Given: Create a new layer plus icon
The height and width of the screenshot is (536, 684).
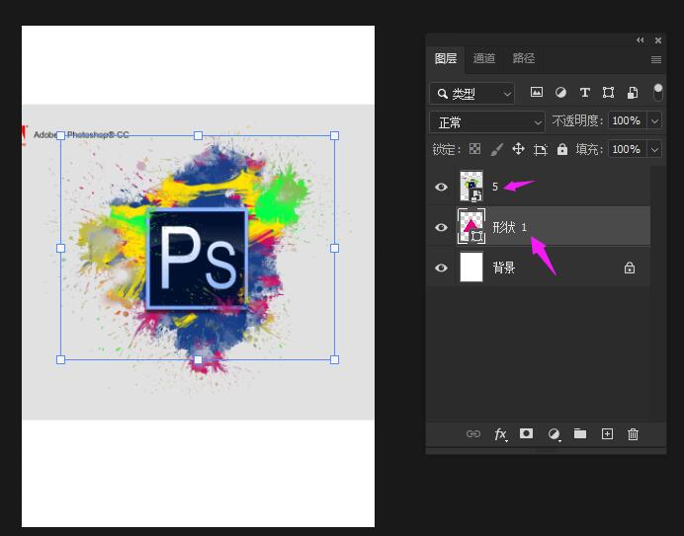Looking at the screenshot, I should tap(607, 433).
